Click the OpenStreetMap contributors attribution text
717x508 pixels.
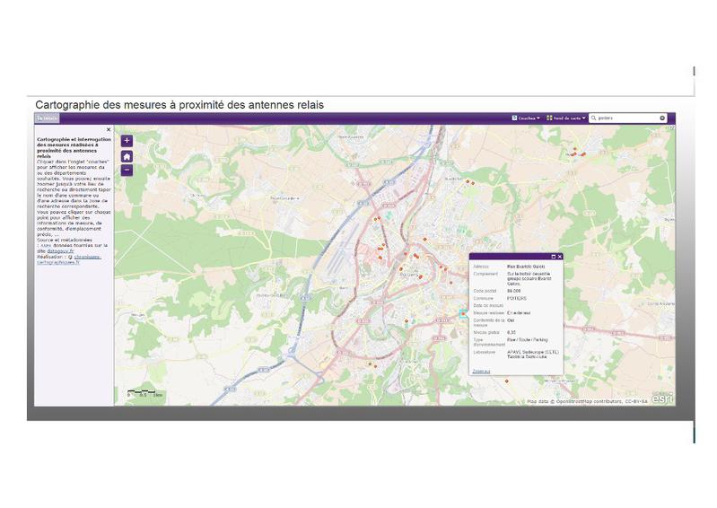click(x=588, y=401)
